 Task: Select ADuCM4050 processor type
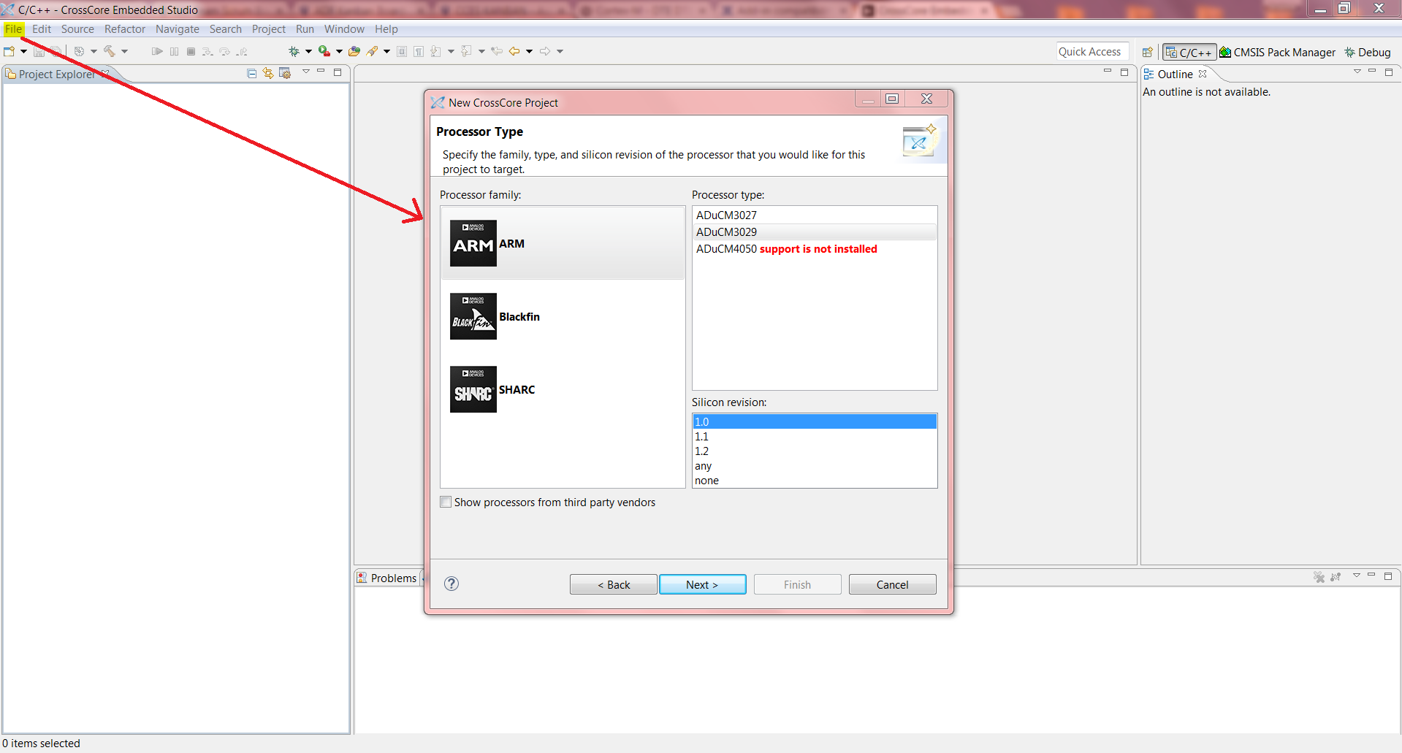(815, 248)
